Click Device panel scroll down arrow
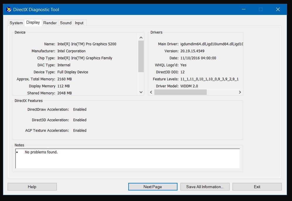Screen dimensions: 292x201 pos(141,92)
